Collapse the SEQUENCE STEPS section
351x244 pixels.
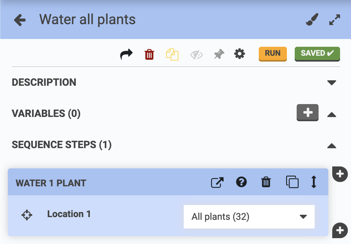331,145
